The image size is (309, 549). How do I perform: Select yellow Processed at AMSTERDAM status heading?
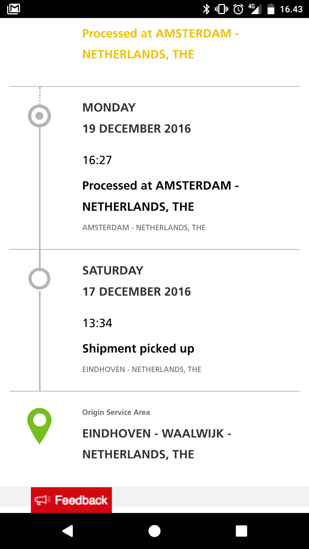pos(161,44)
